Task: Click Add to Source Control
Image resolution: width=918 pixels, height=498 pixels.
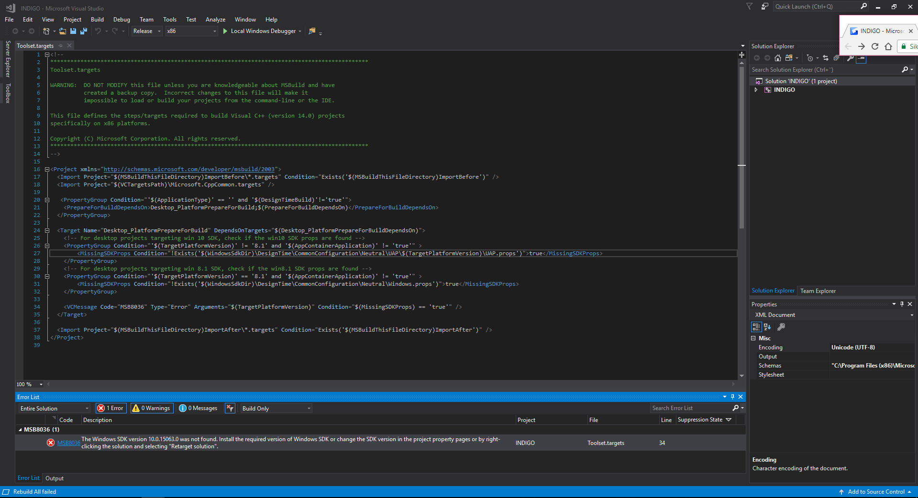Action: (x=876, y=492)
